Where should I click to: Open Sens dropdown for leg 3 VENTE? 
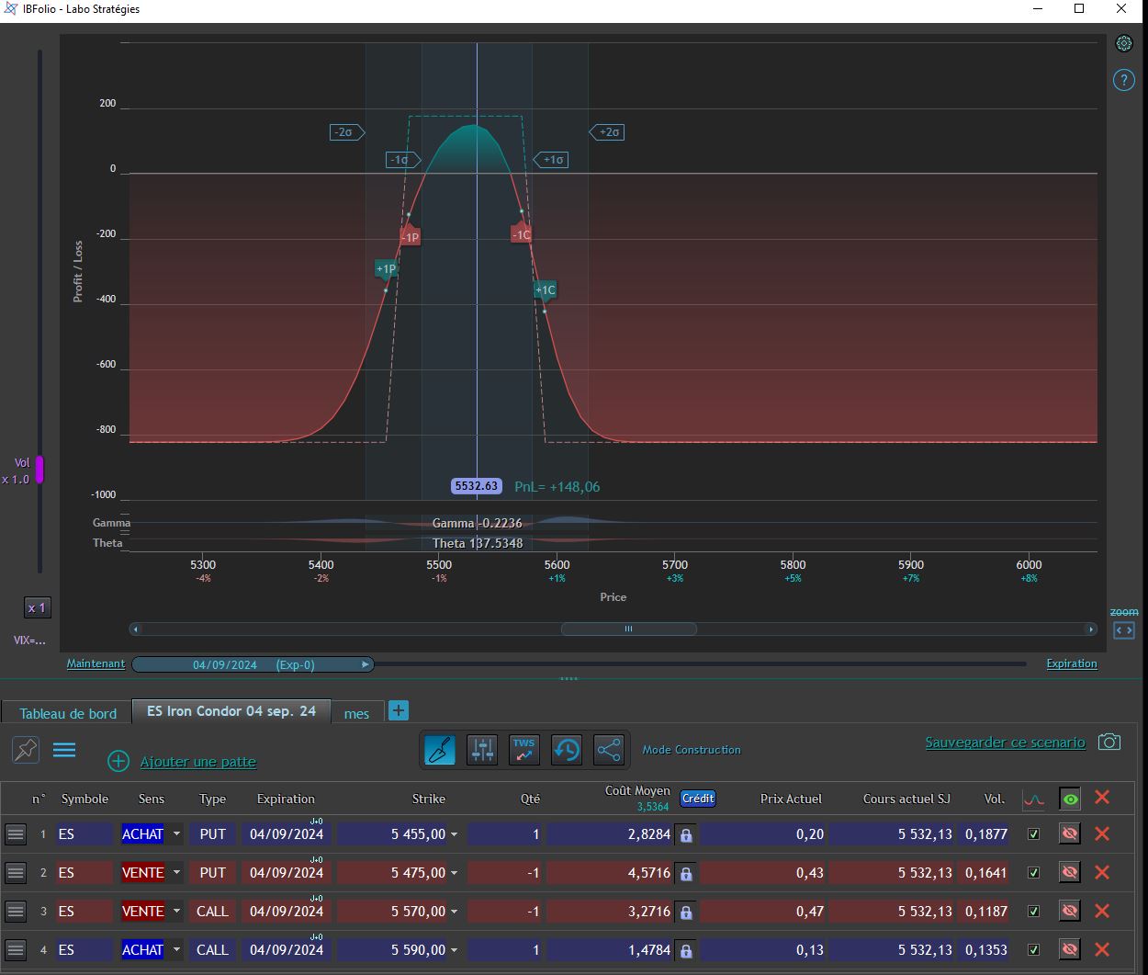[x=176, y=912]
